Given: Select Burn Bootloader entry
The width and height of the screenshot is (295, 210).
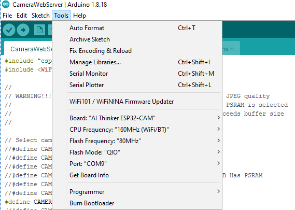Looking at the screenshot, I should 137,203.
